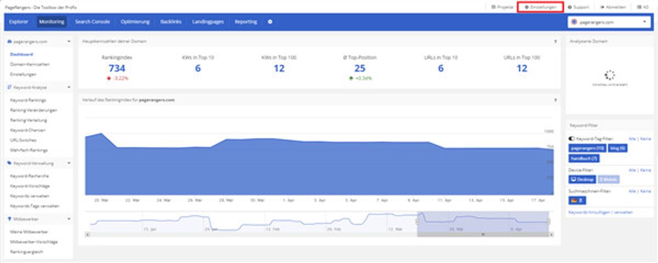Go to the Landingpages tab

(209, 22)
